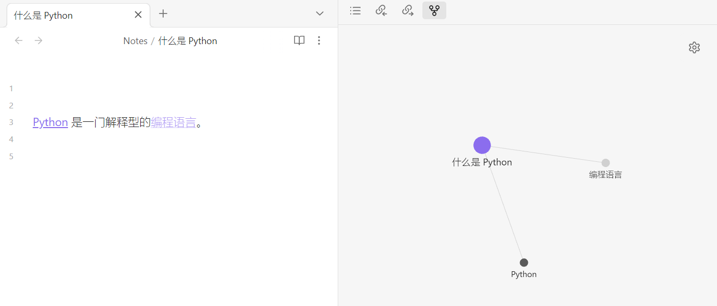Show the backlinks panel
Screen dimensions: 717x306
point(381,10)
